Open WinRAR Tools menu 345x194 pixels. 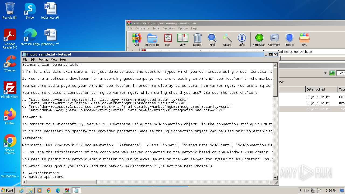tap(156, 28)
